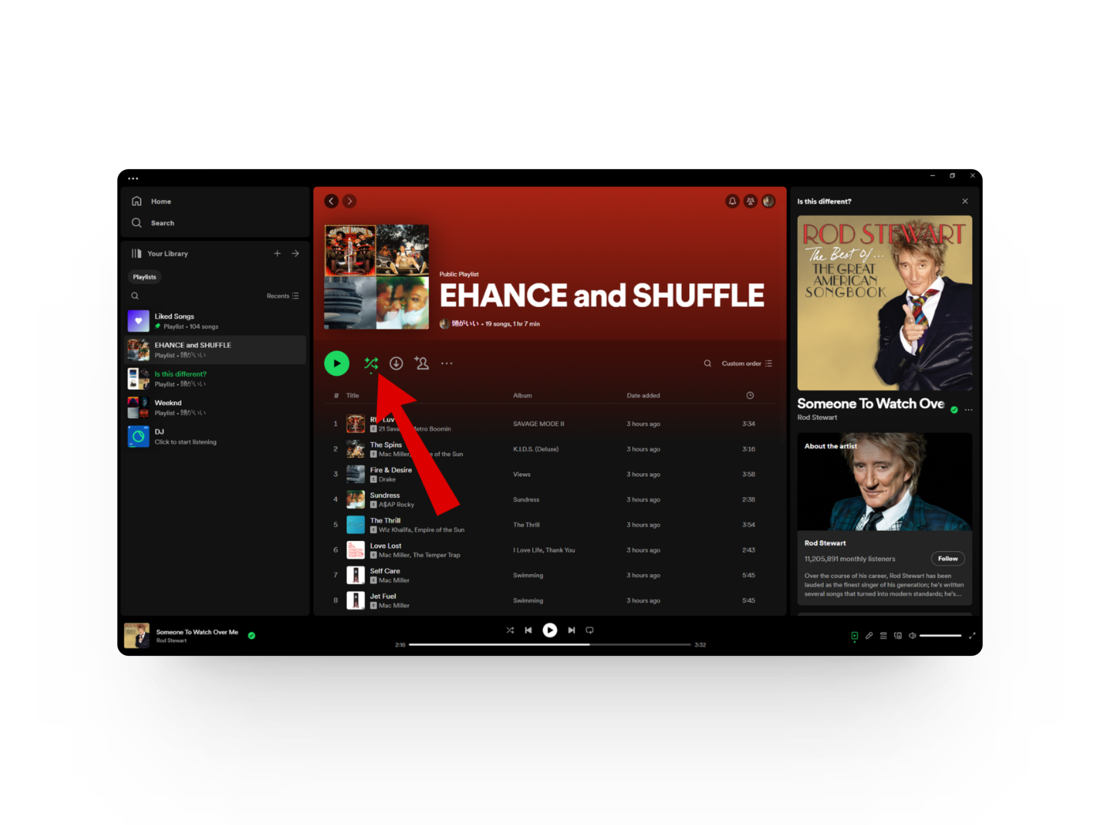Toggle Smart Shuffle for the playlist

click(371, 363)
